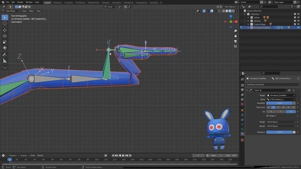
Task: Open the Edit menu
Action: pos(13,2)
